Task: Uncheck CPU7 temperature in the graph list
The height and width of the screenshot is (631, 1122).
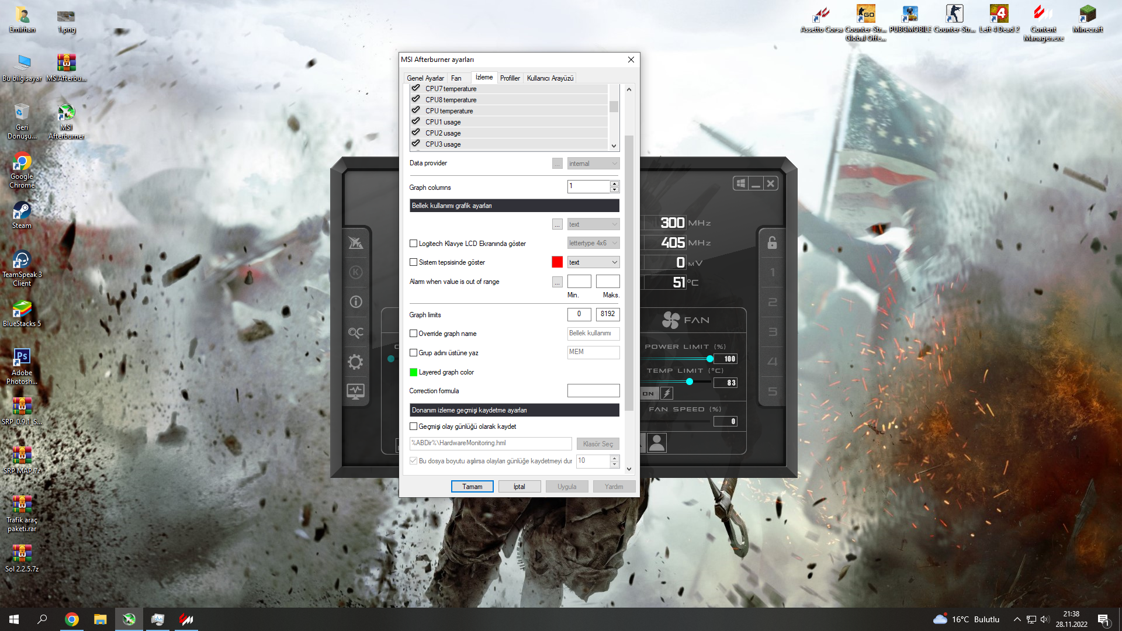Action: 416,88
